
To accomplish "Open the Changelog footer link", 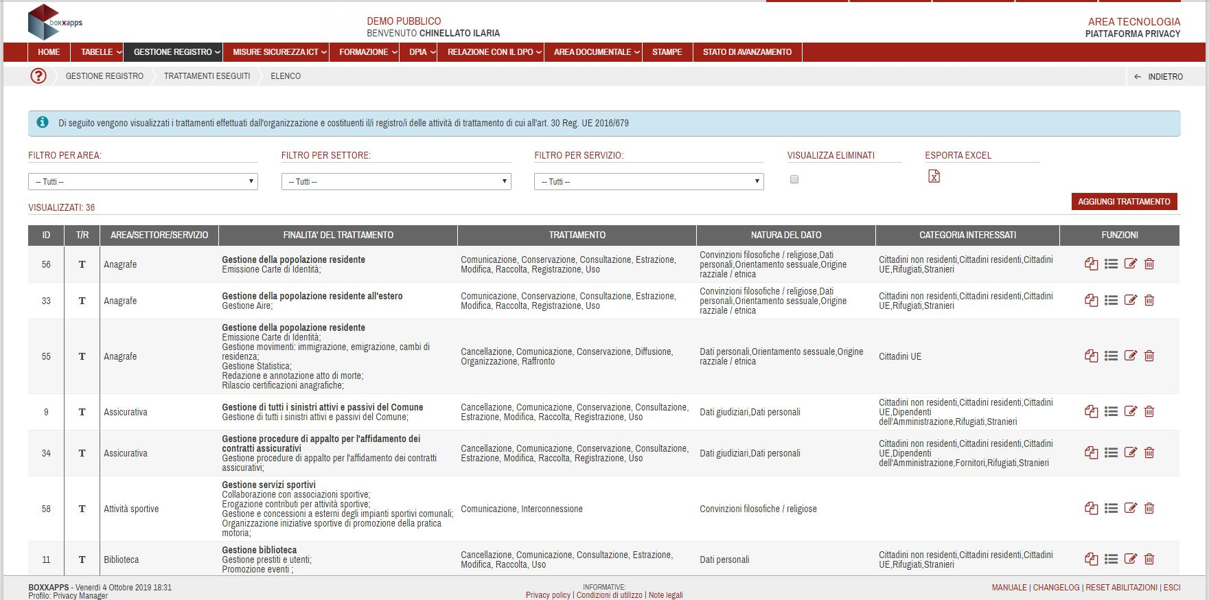I will click(x=1057, y=588).
